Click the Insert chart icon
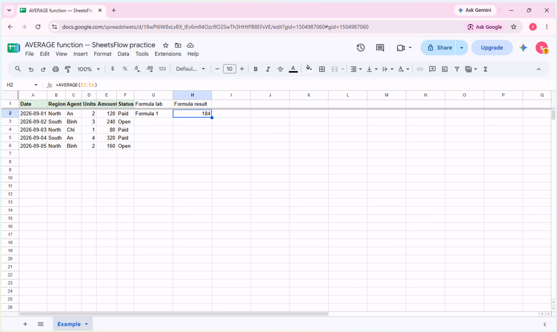The height and width of the screenshot is (332, 557). click(445, 69)
